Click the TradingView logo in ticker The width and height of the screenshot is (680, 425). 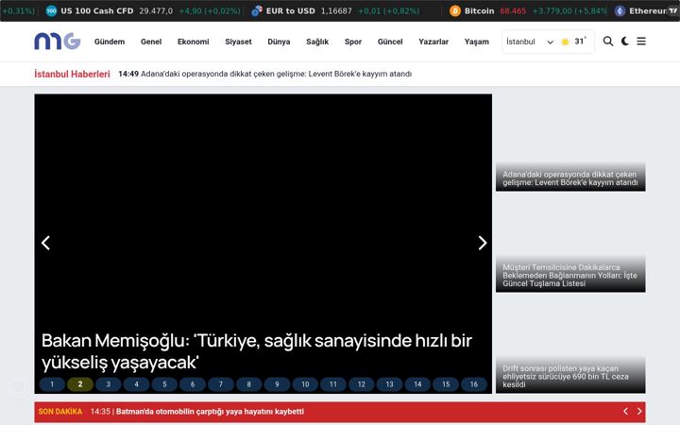point(672,10)
